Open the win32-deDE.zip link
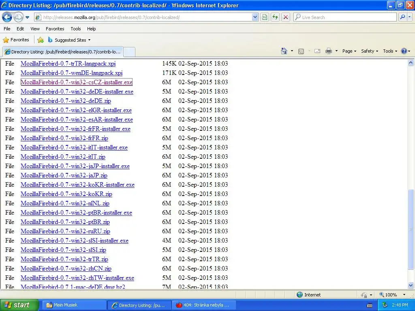415x311 pixels. click(66, 101)
